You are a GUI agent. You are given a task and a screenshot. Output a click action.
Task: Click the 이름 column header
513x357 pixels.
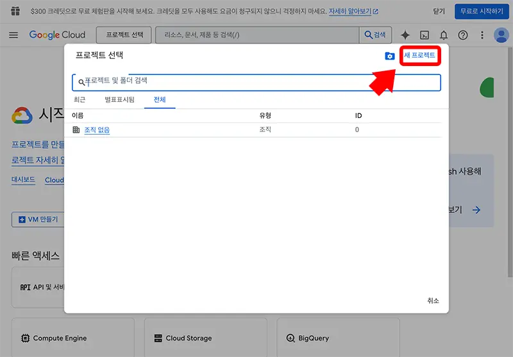78,116
